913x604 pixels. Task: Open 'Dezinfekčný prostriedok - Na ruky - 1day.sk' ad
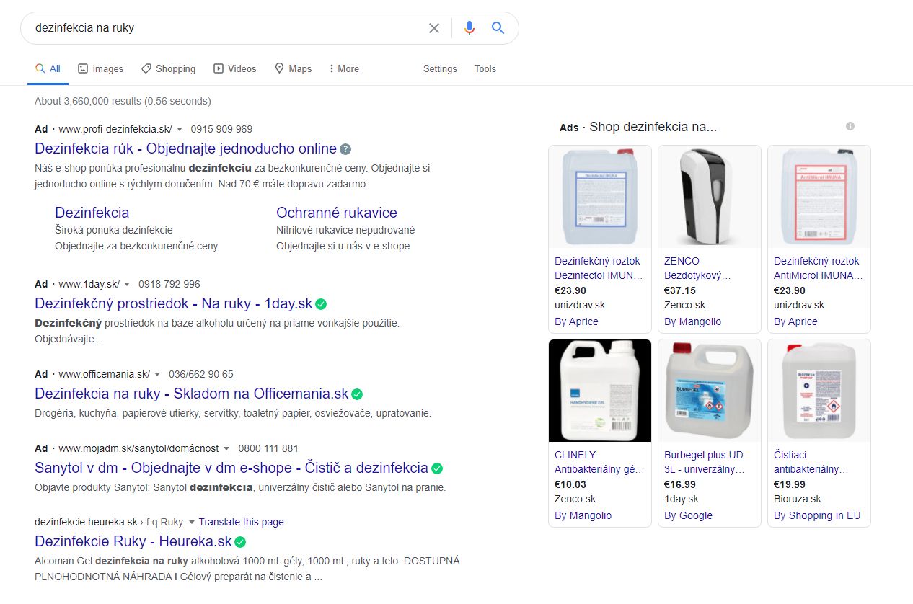click(x=174, y=304)
